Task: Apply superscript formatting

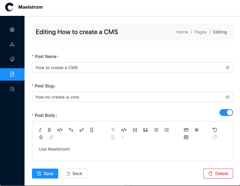Action: [81, 130]
